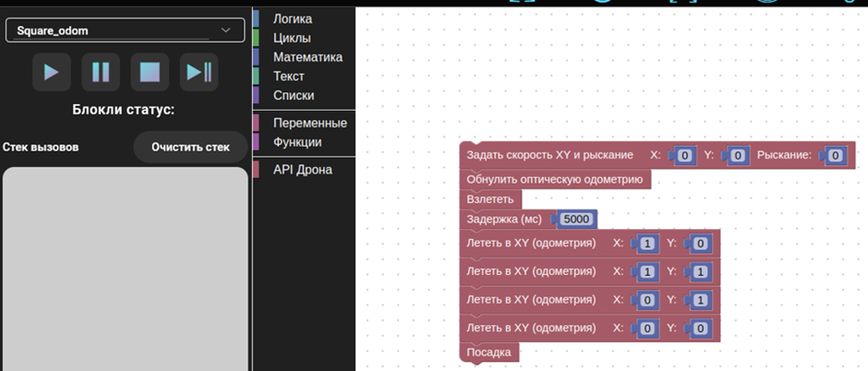Open the Логика block category

(293, 18)
